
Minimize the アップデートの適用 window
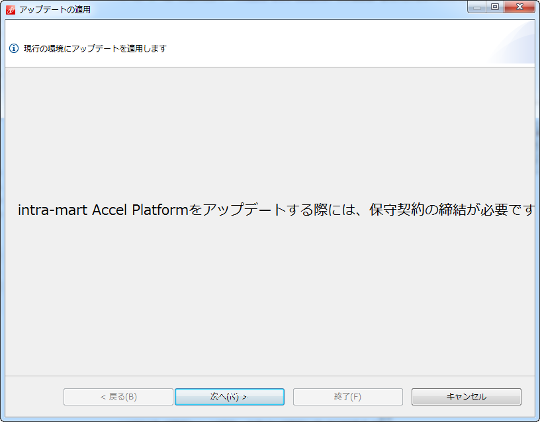click(x=476, y=7)
